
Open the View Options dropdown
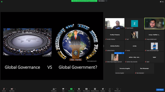tap(103, 1)
